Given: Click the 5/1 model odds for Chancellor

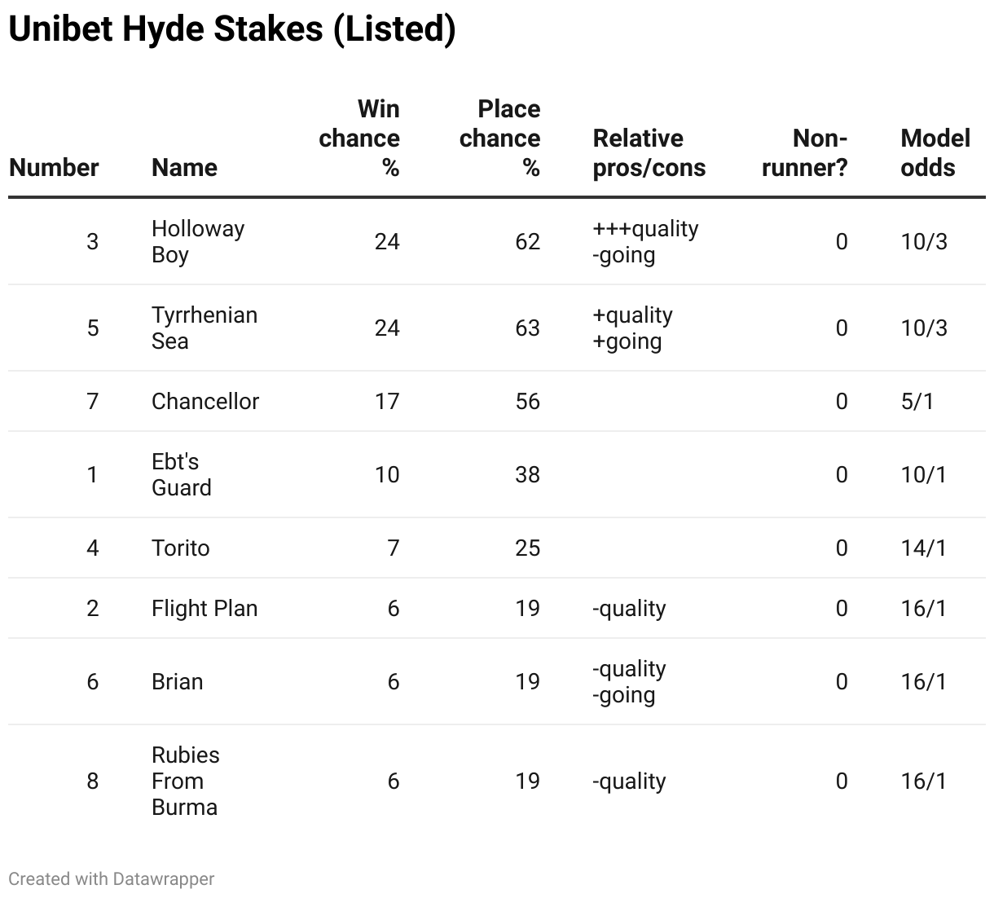Looking at the screenshot, I should pyautogui.click(x=917, y=401).
